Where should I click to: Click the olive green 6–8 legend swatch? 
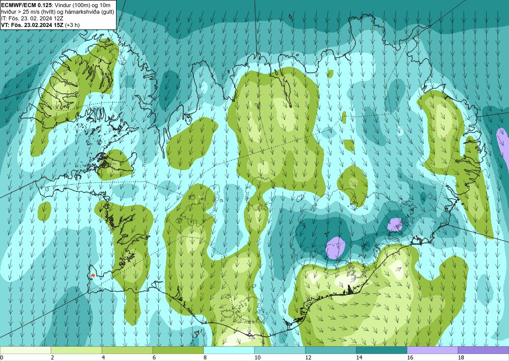pyautogui.click(x=178, y=350)
